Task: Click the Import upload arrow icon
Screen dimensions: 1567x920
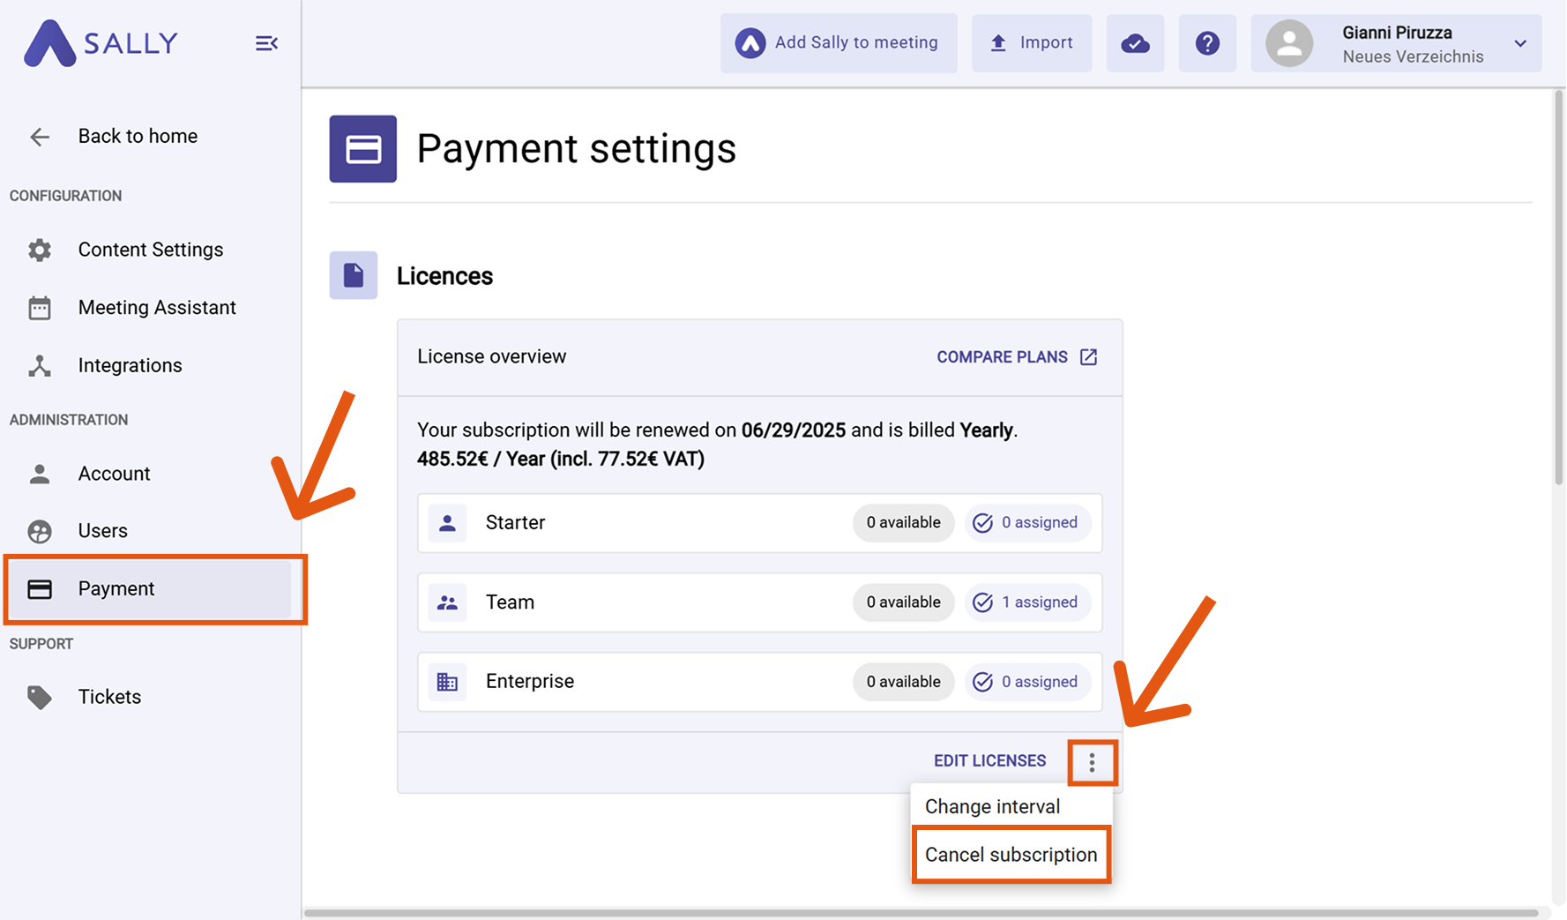Action: tap(998, 43)
